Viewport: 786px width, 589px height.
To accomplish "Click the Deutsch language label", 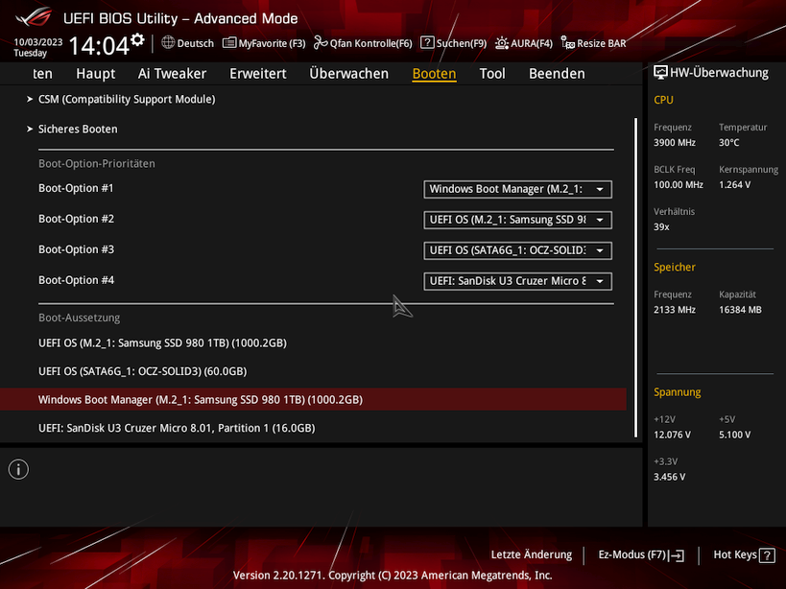I will coord(196,43).
